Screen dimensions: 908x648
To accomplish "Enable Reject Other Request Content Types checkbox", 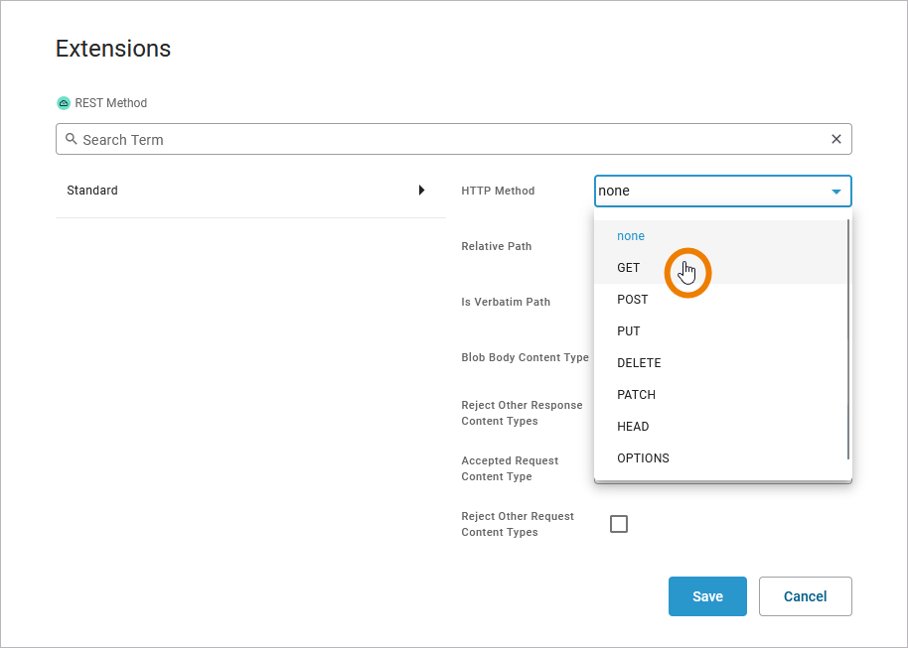I will (x=619, y=524).
